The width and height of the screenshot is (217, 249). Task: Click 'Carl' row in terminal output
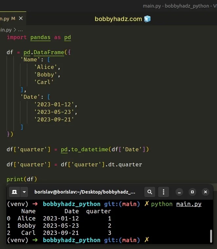coord(59,233)
